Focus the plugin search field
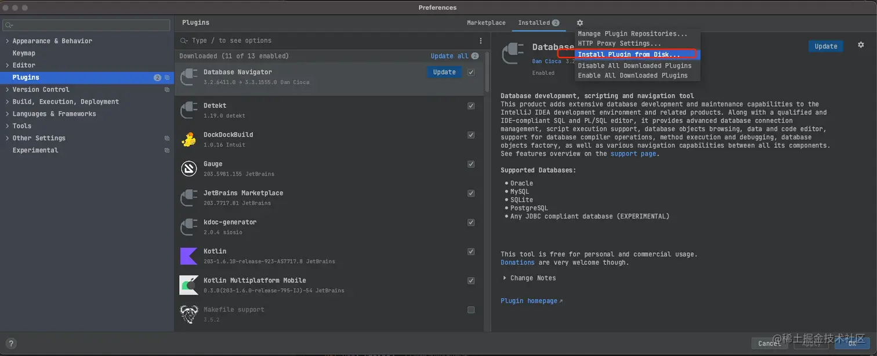This screenshot has width=877, height=356. click(328, 41)
